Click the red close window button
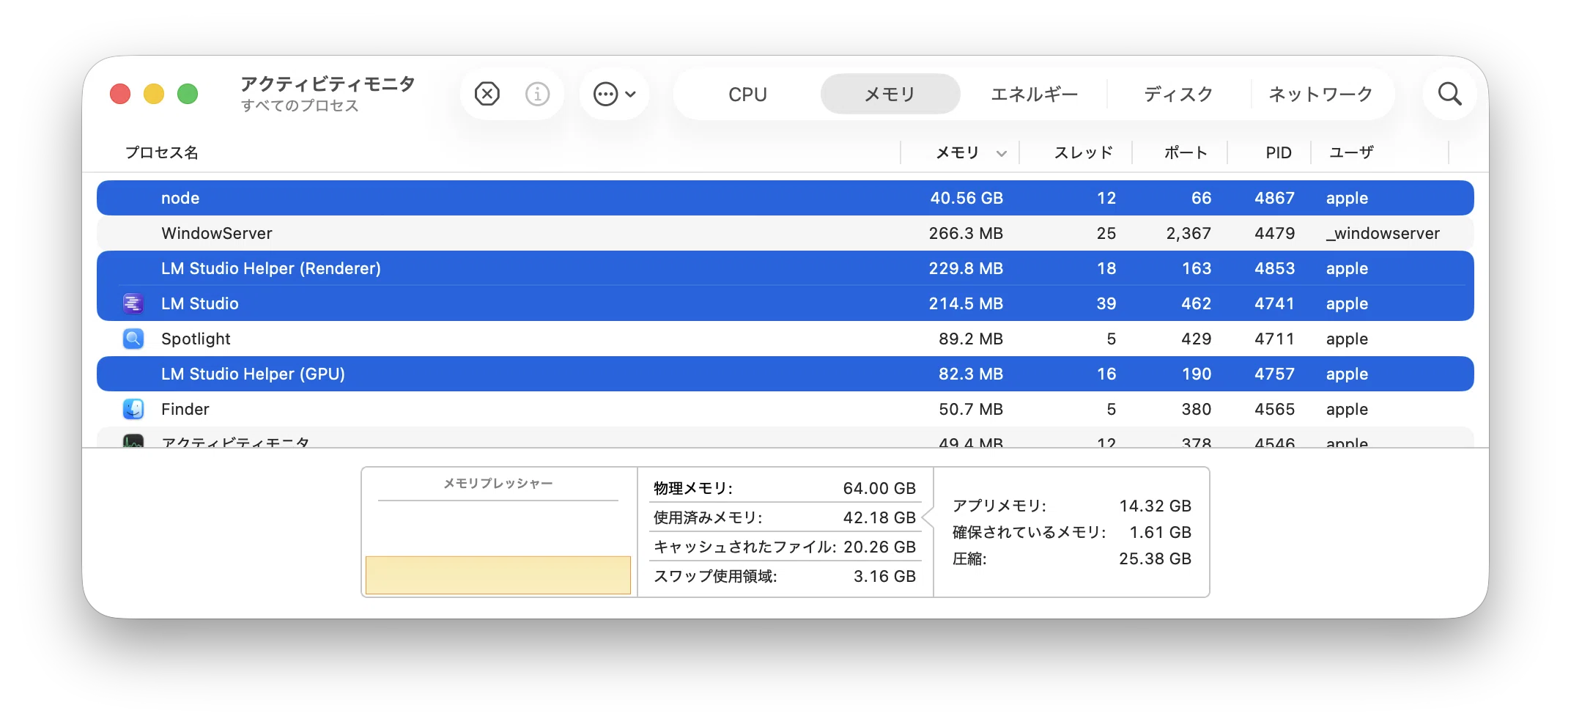This screenshot has height=727, width=1571. [x=120, y=94]
